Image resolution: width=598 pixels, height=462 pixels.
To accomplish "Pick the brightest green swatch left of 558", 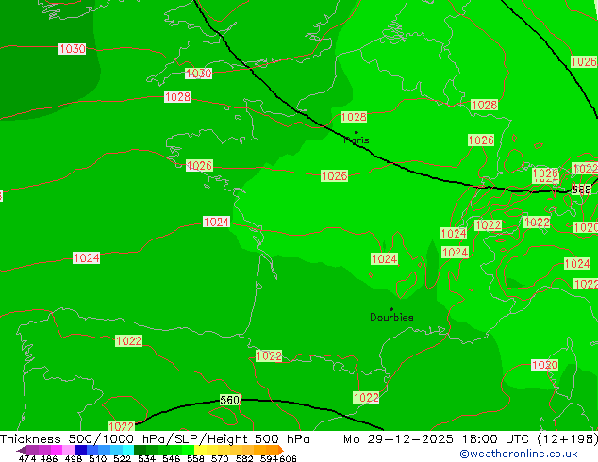I will (x=189, y=450).
